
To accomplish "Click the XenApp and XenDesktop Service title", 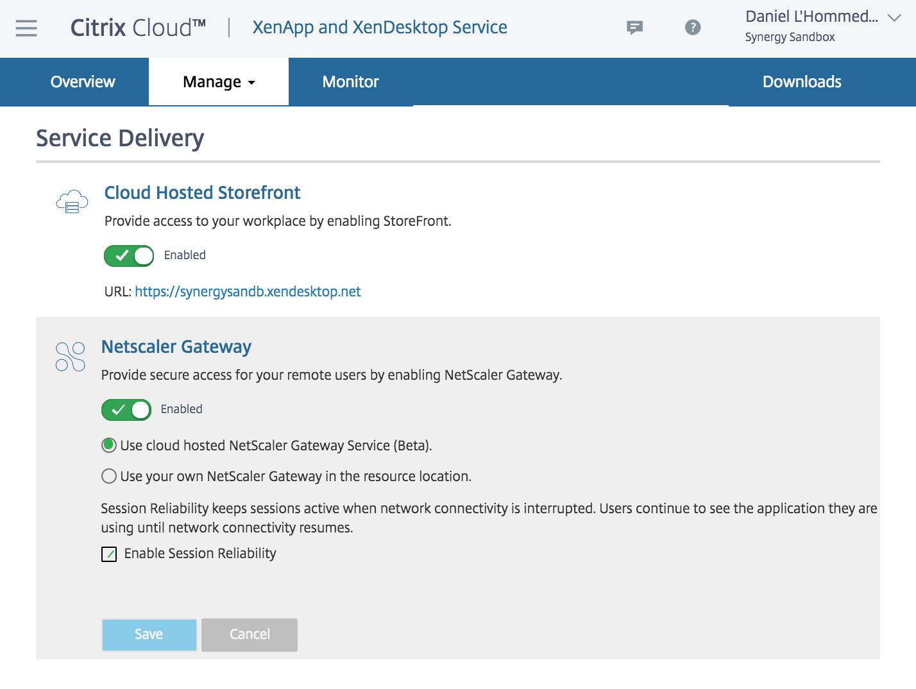I will (x=380, y=28).
